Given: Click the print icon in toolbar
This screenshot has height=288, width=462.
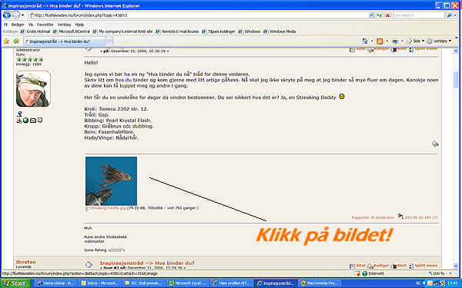Looking at the screenshot, I should (395, 41).
